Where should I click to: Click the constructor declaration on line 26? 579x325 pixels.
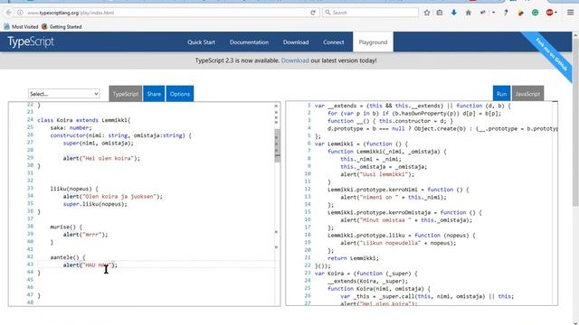click(x=120, y=135)
